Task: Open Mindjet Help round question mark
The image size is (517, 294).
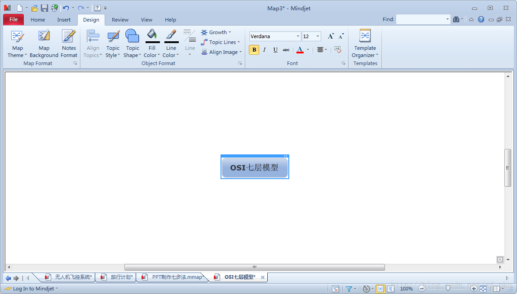Action: point(481,19)
